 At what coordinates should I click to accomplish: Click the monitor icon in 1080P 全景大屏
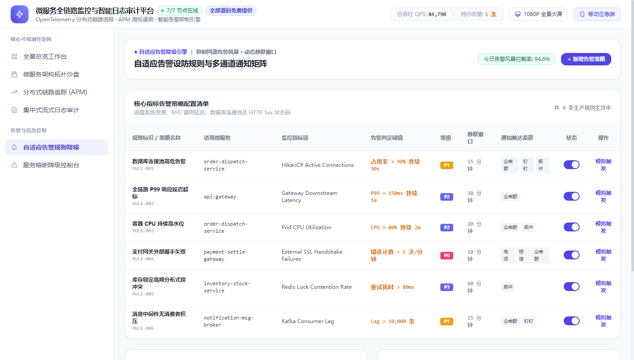click(518, 14)
